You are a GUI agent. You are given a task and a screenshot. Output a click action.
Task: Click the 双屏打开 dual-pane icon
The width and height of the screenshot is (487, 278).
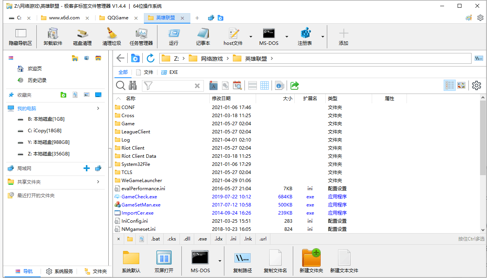(x=164, y=261)
